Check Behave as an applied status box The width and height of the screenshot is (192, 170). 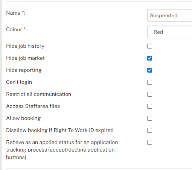point(149,142)
